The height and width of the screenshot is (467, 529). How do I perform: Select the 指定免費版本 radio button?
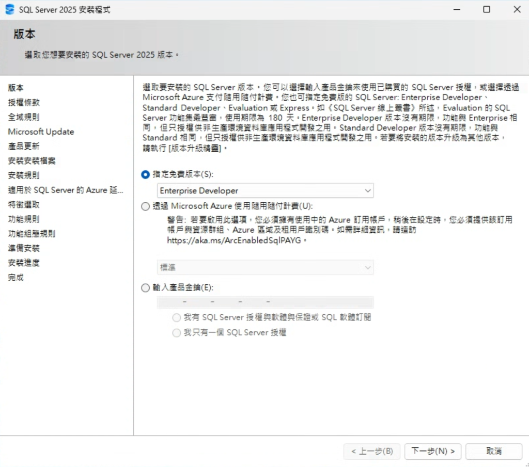[145, 174]
